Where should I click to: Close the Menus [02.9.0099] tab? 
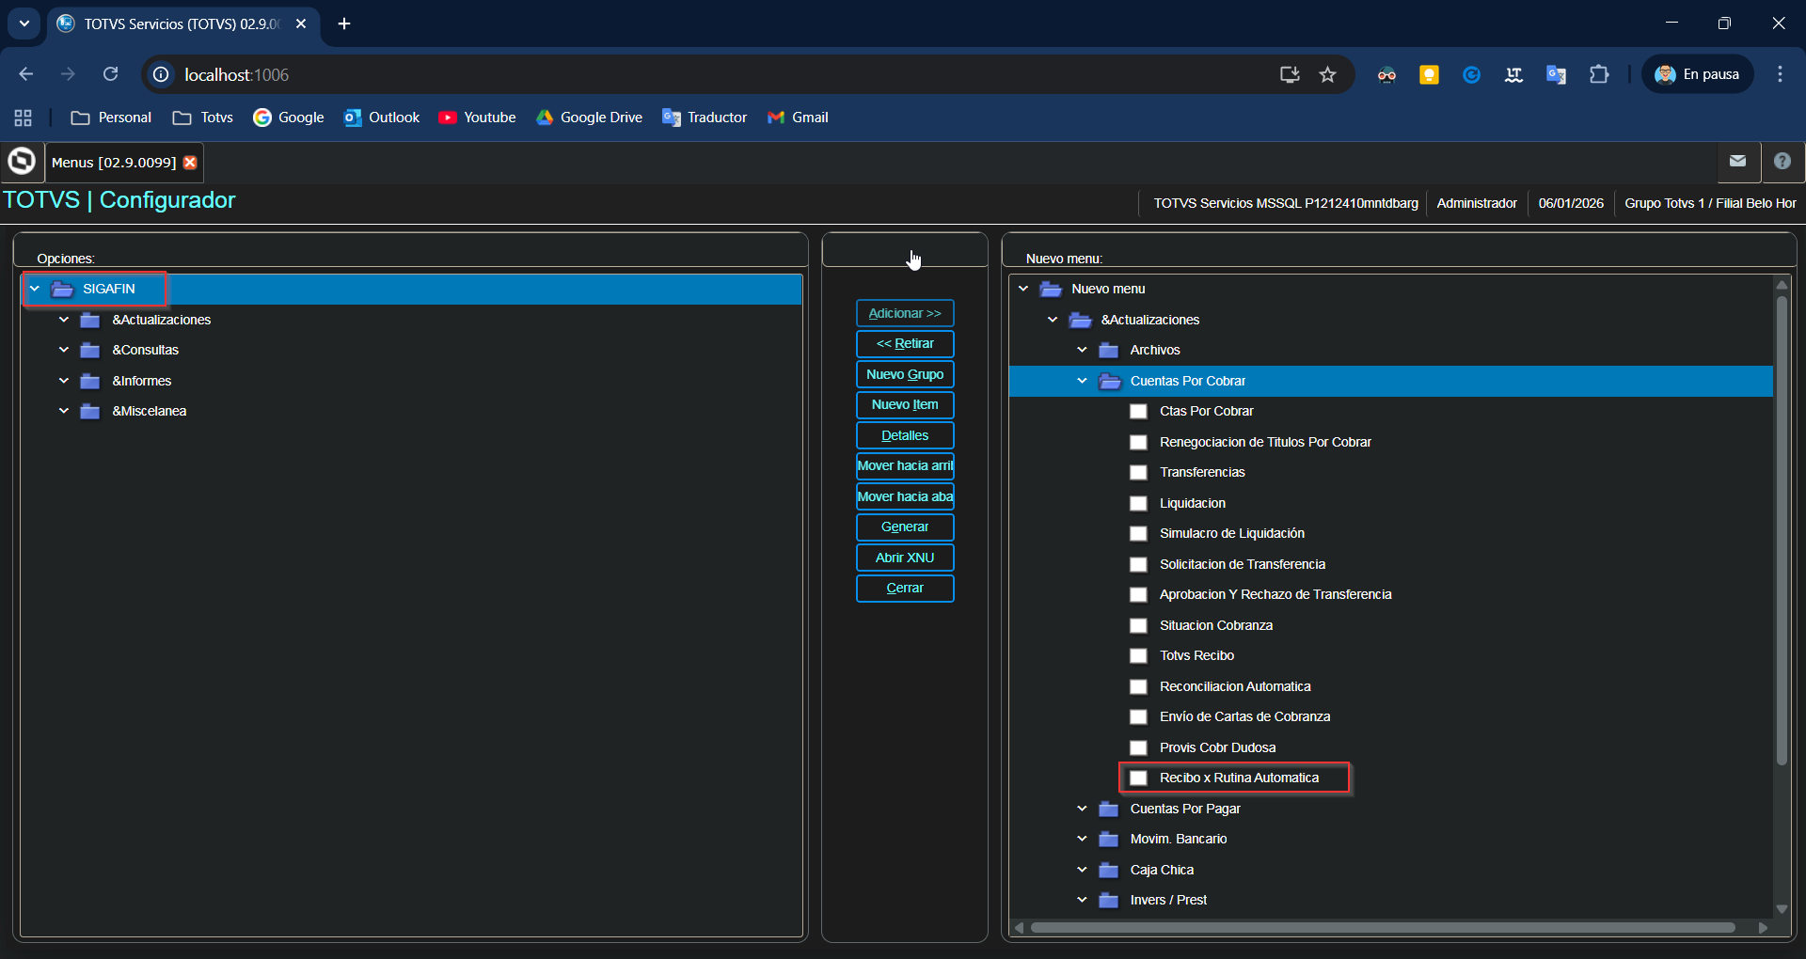[x=190, y=163]
